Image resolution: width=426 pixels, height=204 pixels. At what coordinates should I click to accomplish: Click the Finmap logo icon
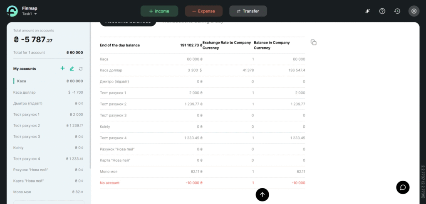click(x=12, y=11)
